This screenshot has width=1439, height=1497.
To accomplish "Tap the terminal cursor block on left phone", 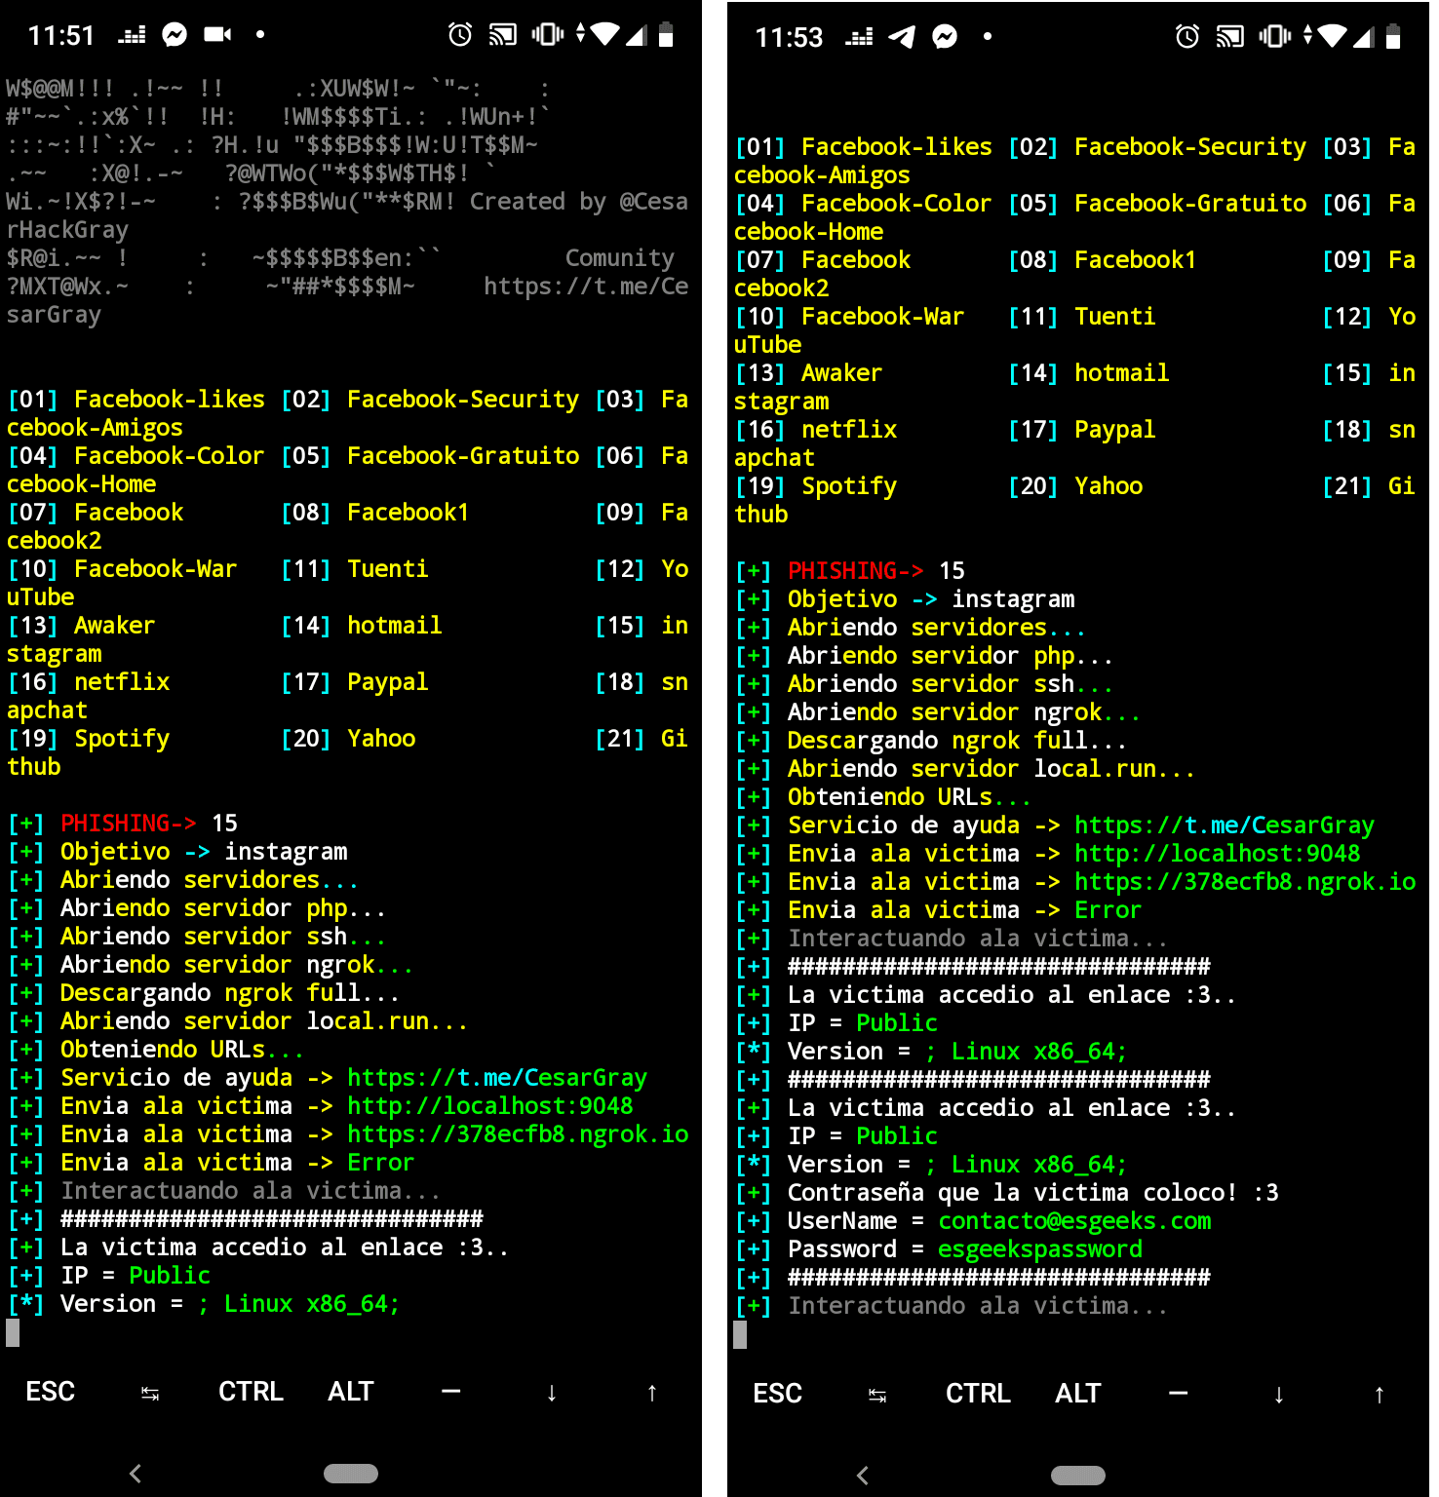I will point(13,1333).
